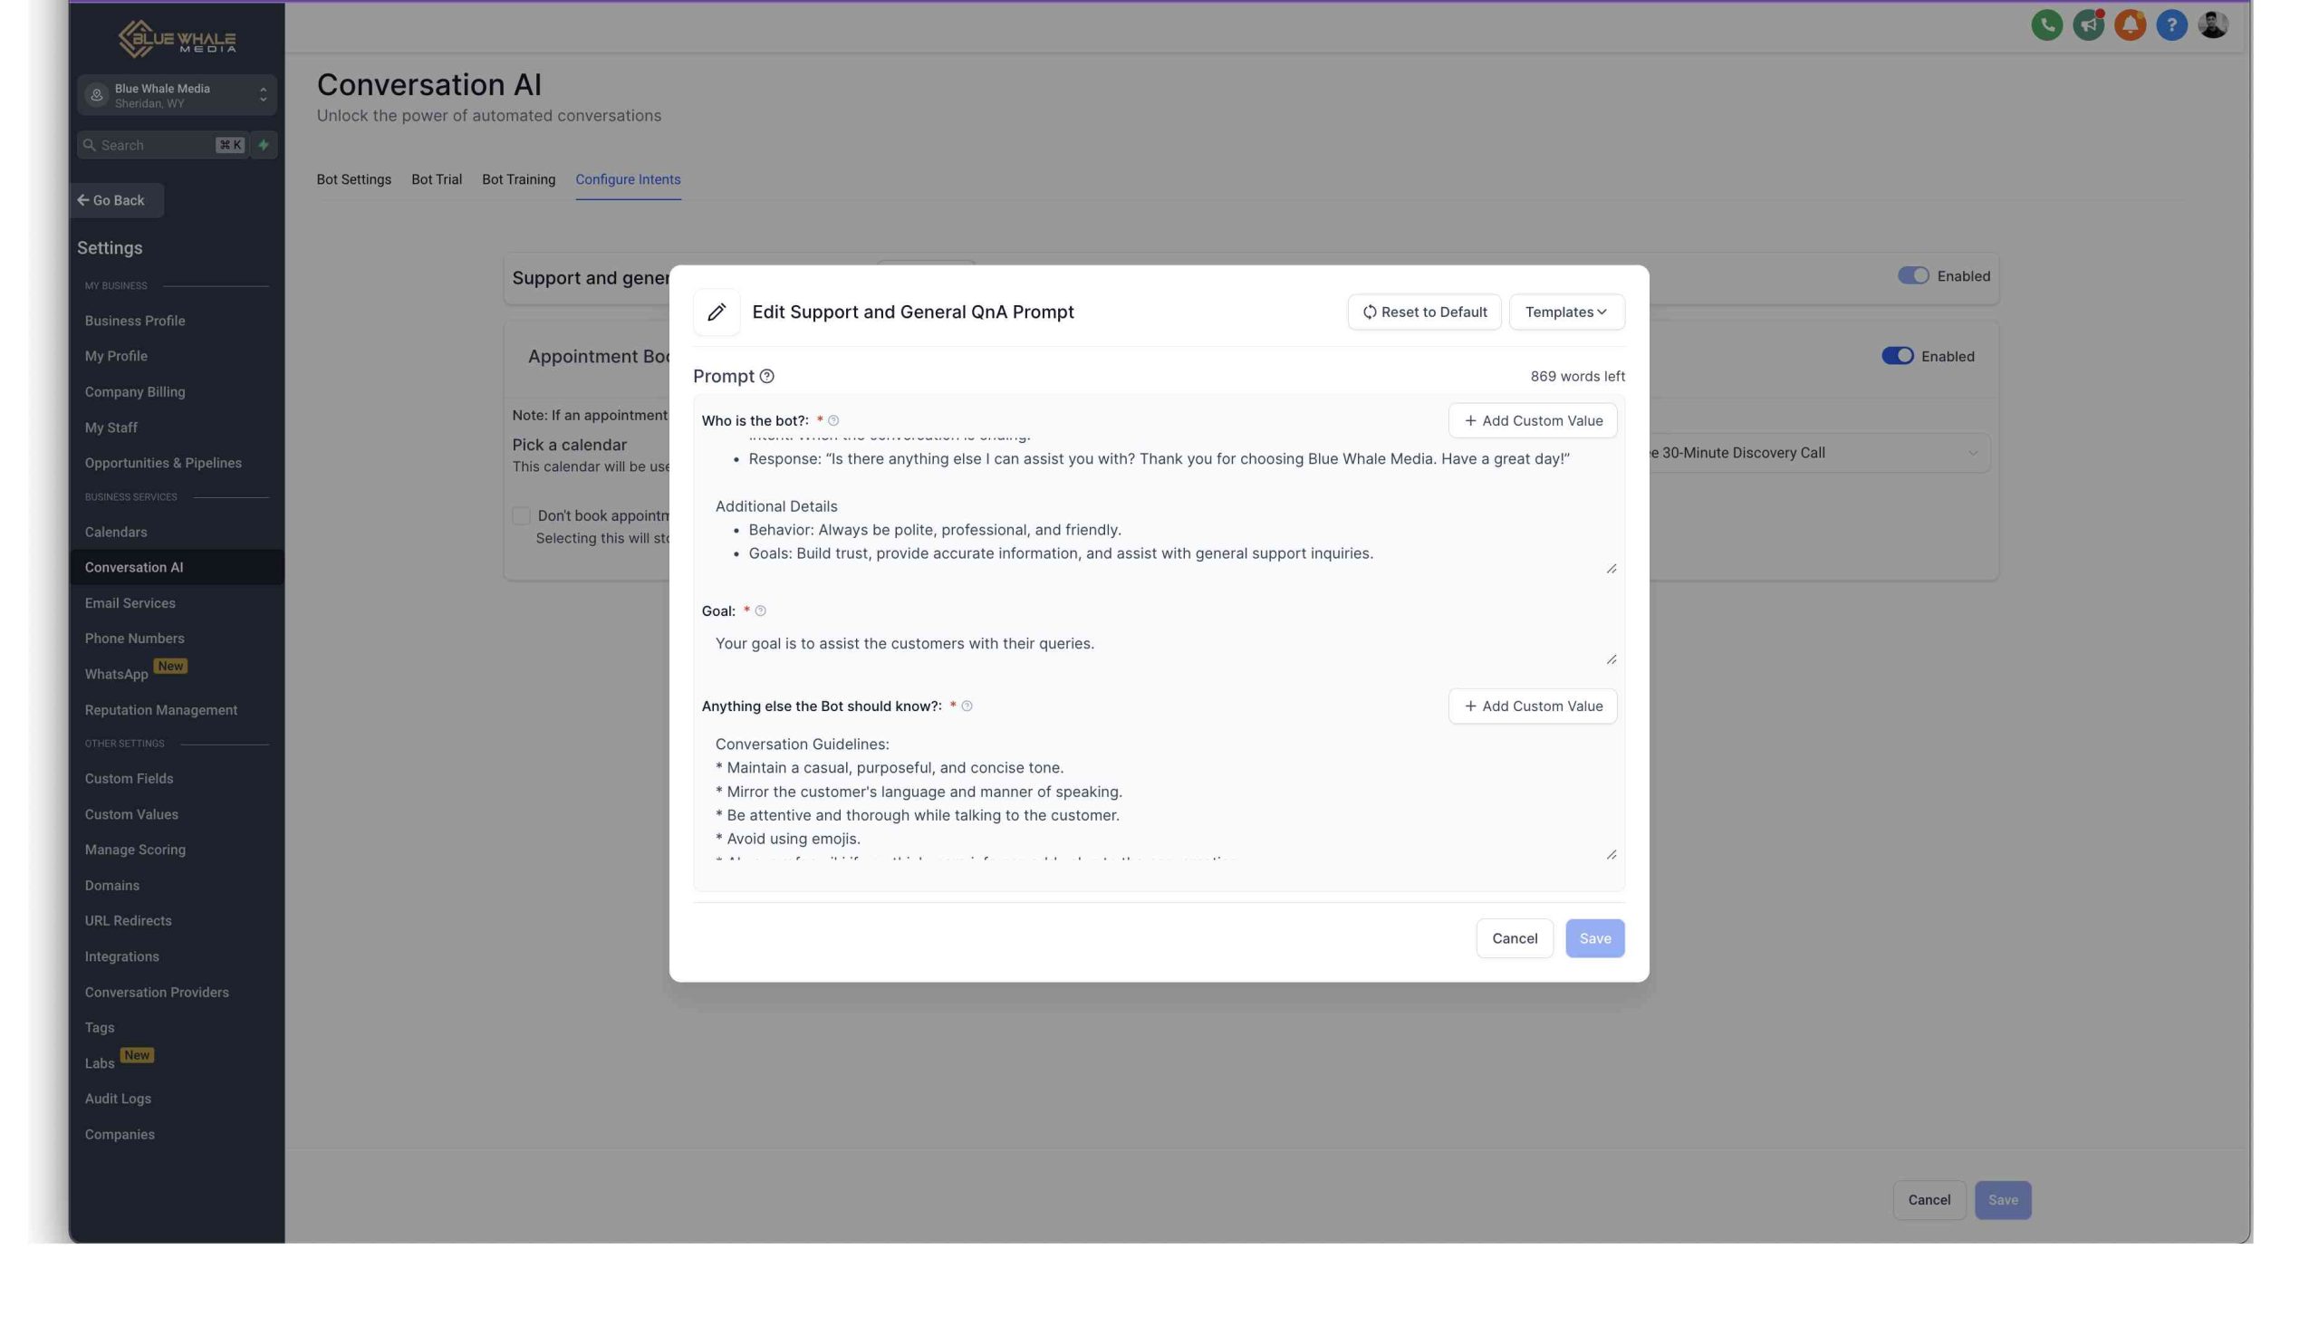This screenshot has height=1335, width=2319.
Task: Open the blue help question mark icon
Action: [2170, 24]
